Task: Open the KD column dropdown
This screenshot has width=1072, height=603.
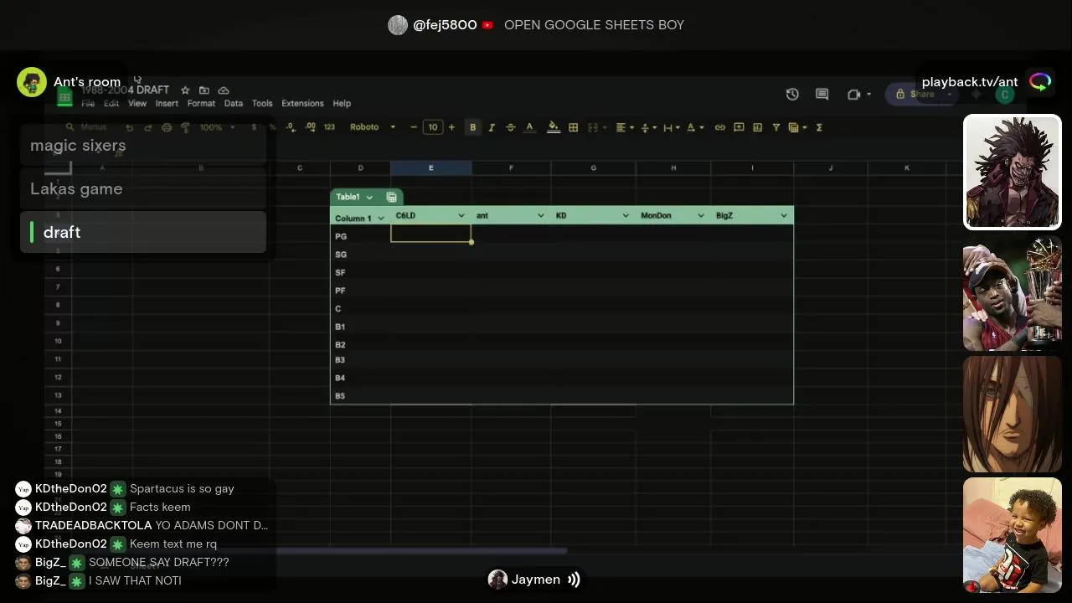Action: [x=625, y=216]
